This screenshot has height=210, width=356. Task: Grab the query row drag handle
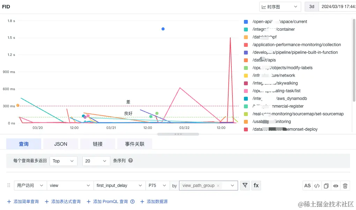9,185
